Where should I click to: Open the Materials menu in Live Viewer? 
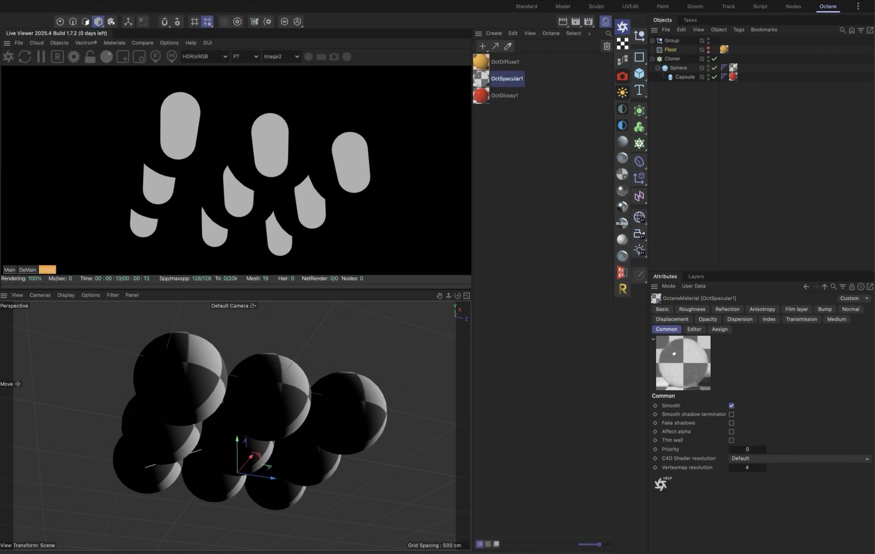[114, 43]
